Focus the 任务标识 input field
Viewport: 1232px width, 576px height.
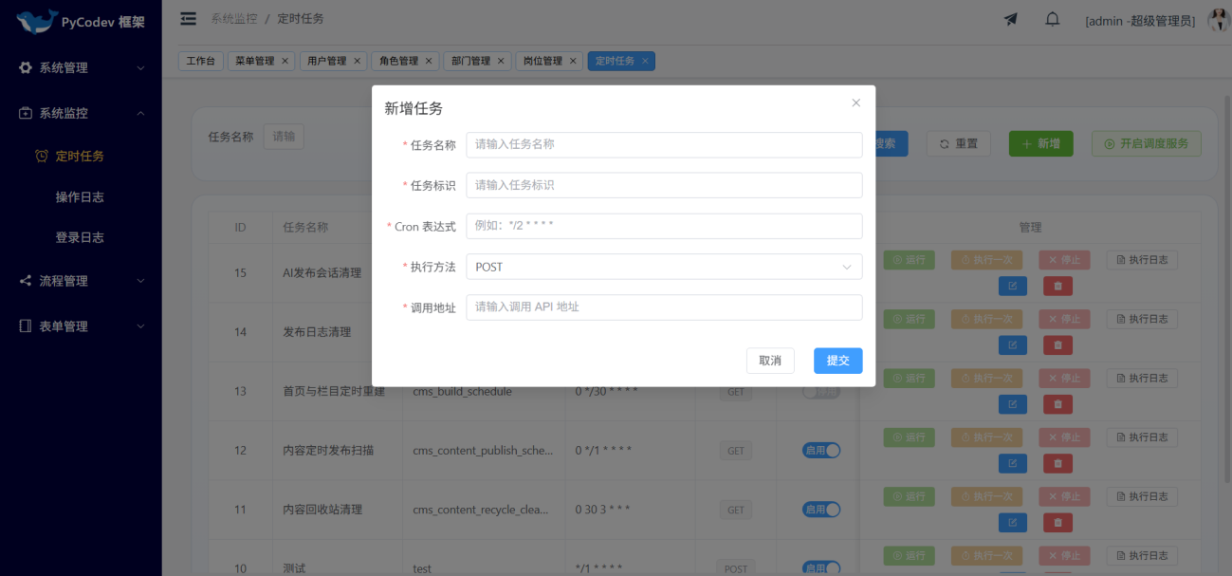pyautogui.click(x=664, y=185)
